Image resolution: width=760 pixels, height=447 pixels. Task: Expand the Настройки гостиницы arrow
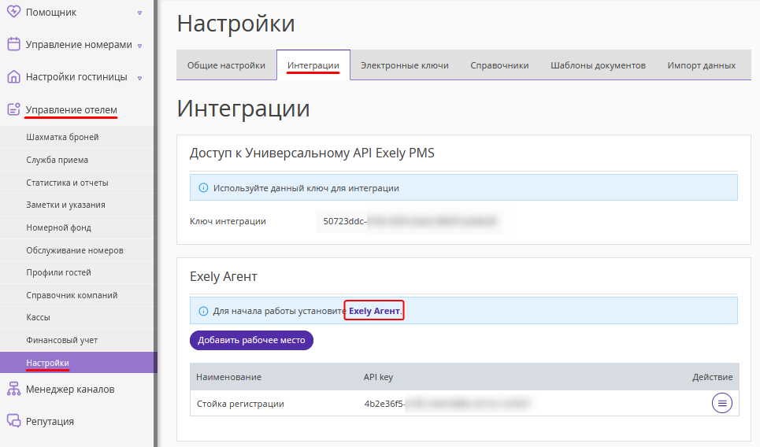click(x=139, y=78)
